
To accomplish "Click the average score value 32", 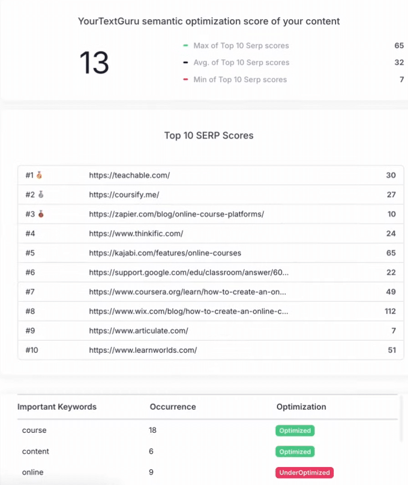I will pos(399,63).
